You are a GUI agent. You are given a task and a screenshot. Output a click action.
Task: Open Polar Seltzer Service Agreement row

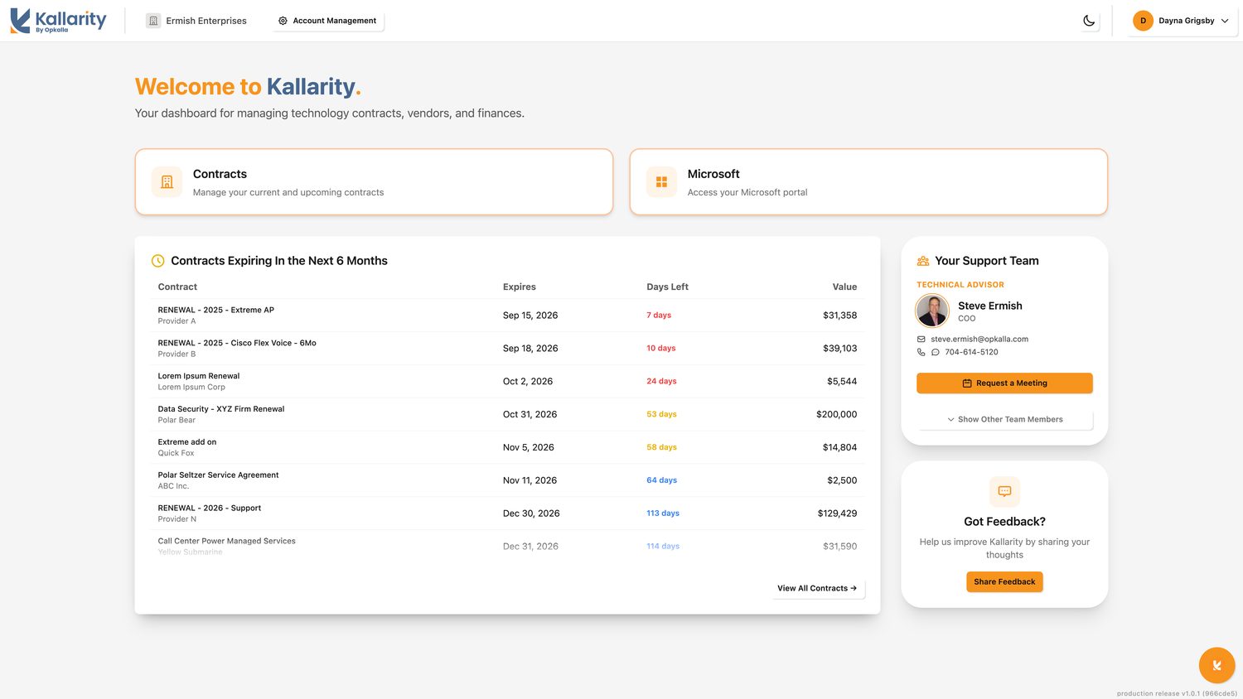[x=507, y=480]
